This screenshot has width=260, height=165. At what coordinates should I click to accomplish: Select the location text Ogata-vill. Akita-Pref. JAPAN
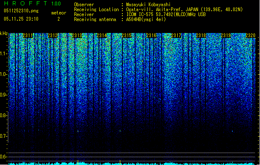point(162,9)
